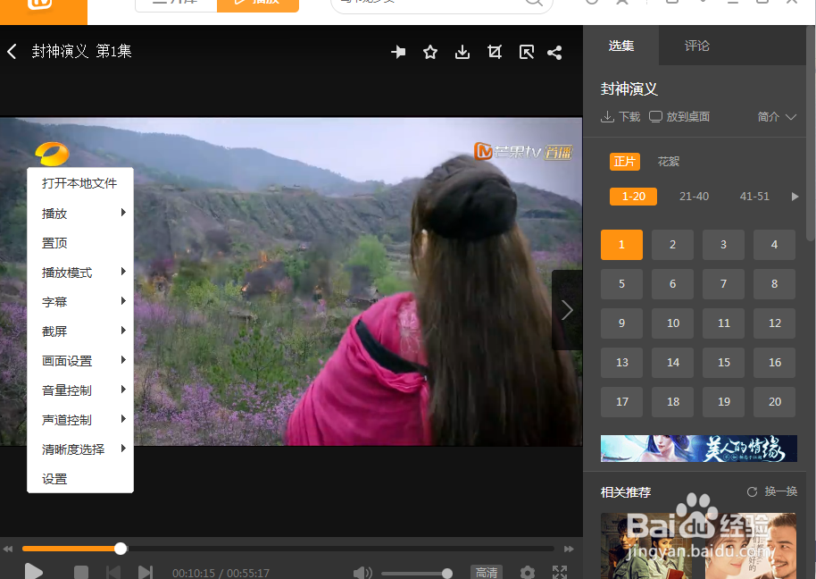
Task: Choose episode 20
Action: [x=774, y=402]
